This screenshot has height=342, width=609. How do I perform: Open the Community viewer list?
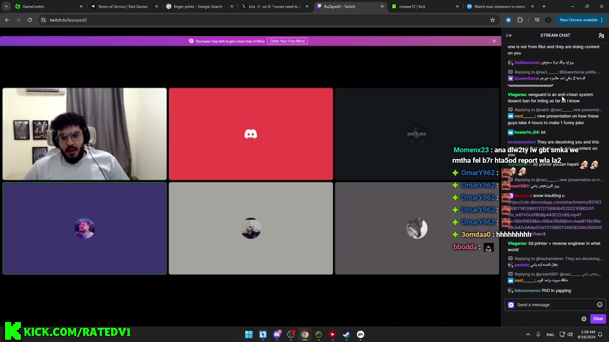(x=601, y=35)
